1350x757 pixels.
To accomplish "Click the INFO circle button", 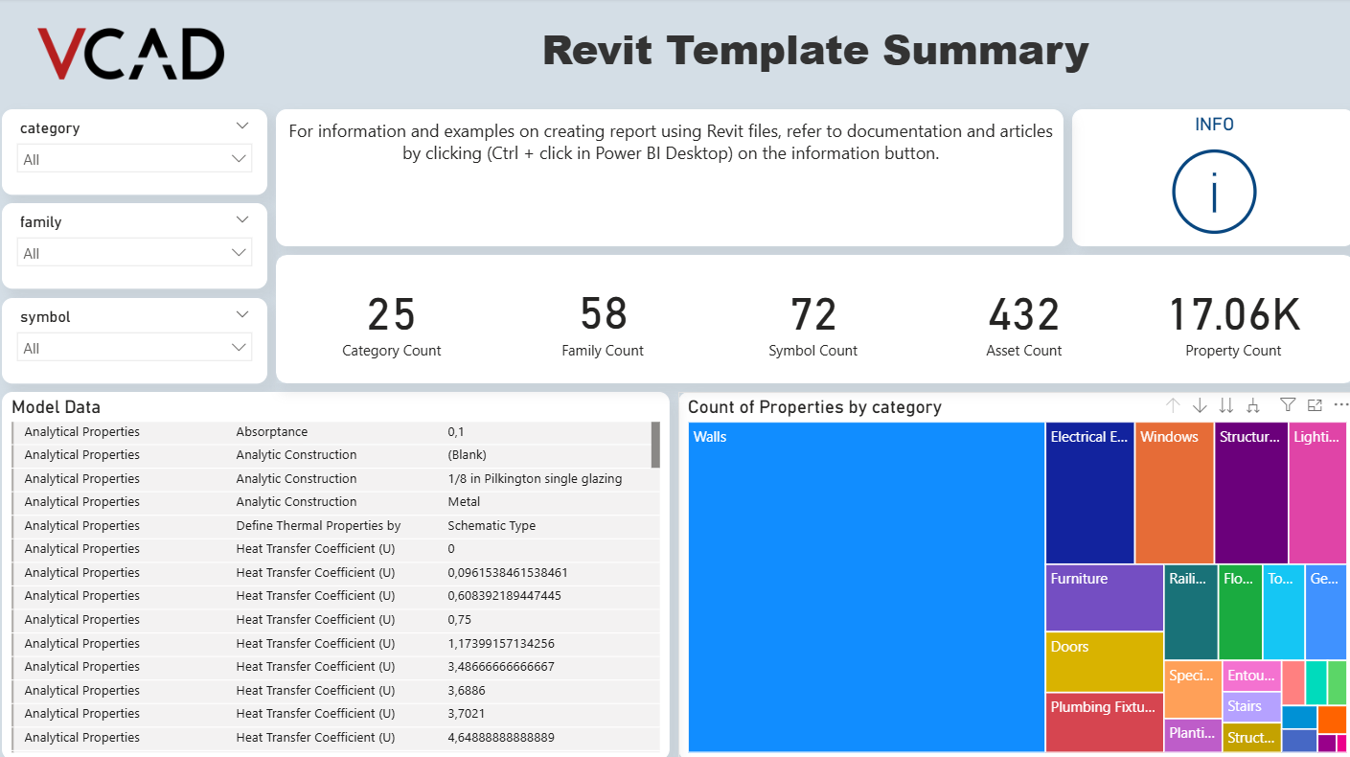I will (x=1214, y=191).
